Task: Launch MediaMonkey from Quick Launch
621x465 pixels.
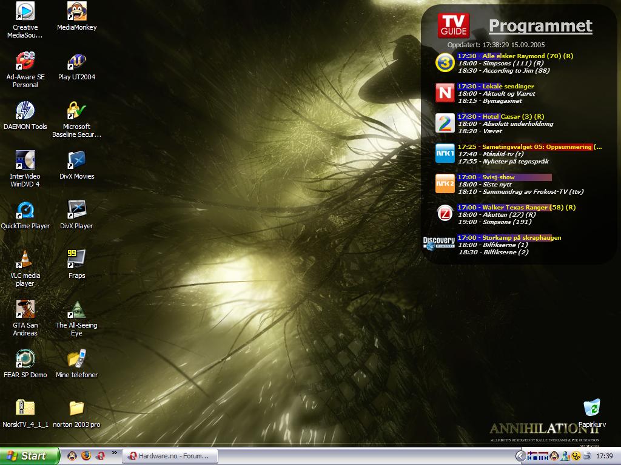Action: pos(72,456)
